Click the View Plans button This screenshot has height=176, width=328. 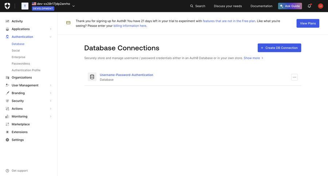(308, 23)
